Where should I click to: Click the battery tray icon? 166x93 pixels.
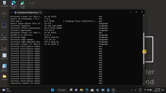151,90
